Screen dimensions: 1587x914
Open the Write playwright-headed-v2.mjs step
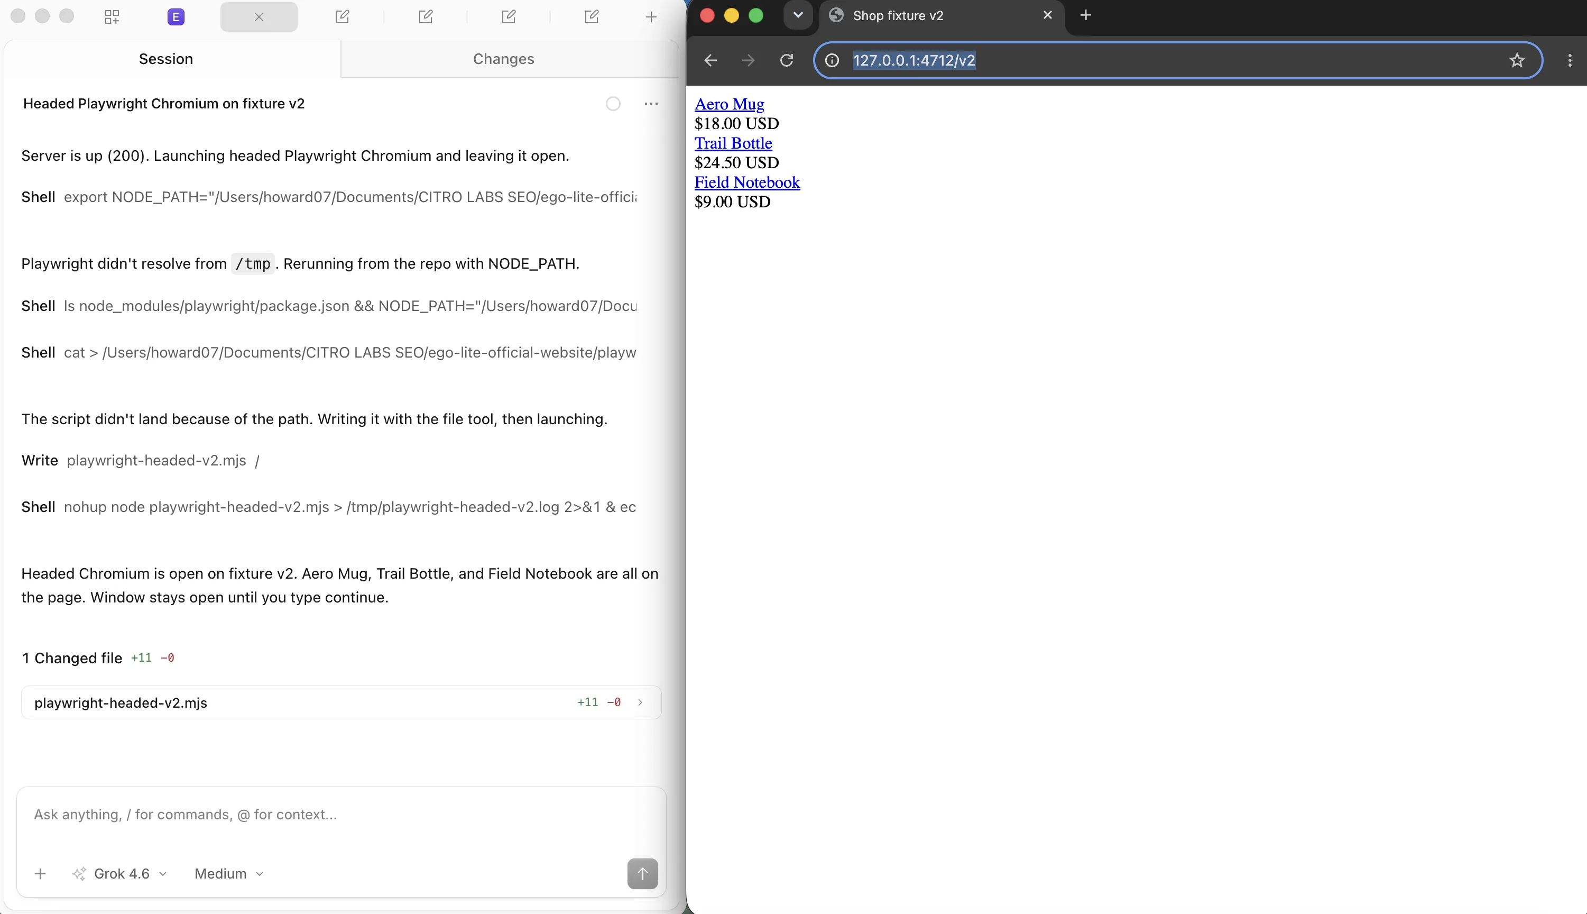pyautogui.click(x=141, y=460)
